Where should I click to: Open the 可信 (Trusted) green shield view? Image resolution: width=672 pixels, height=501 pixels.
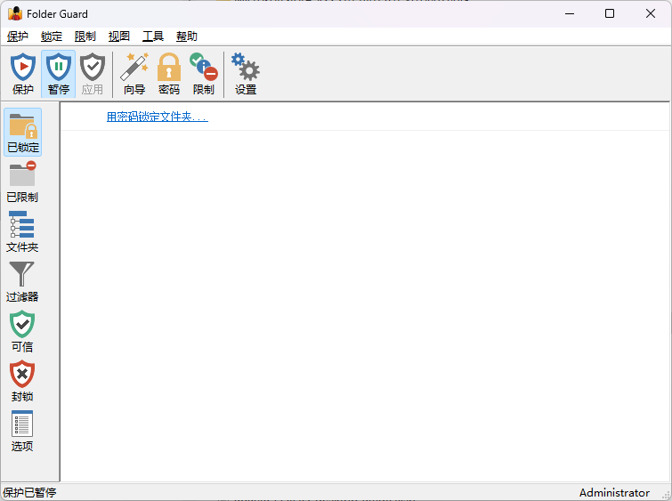coord(22,332)
